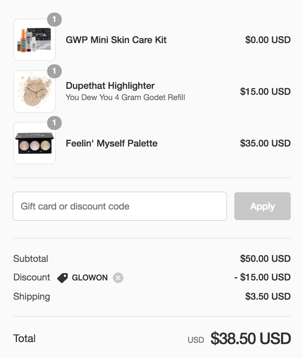Click the - $15.00 USD discount amount
This screenshot has height=358, width=302.
263,277
